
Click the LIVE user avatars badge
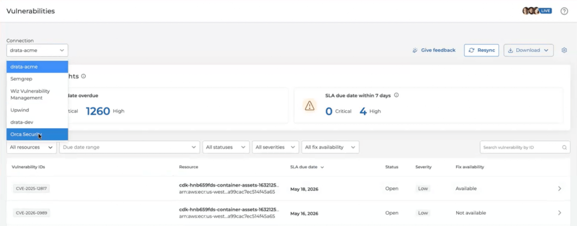[537, 11]
